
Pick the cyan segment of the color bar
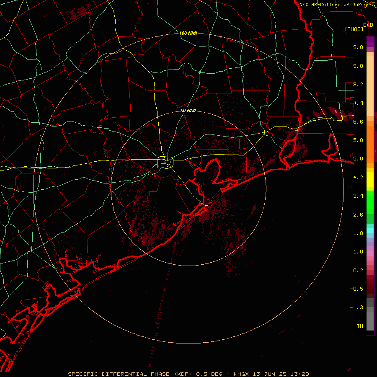point(370,230)
